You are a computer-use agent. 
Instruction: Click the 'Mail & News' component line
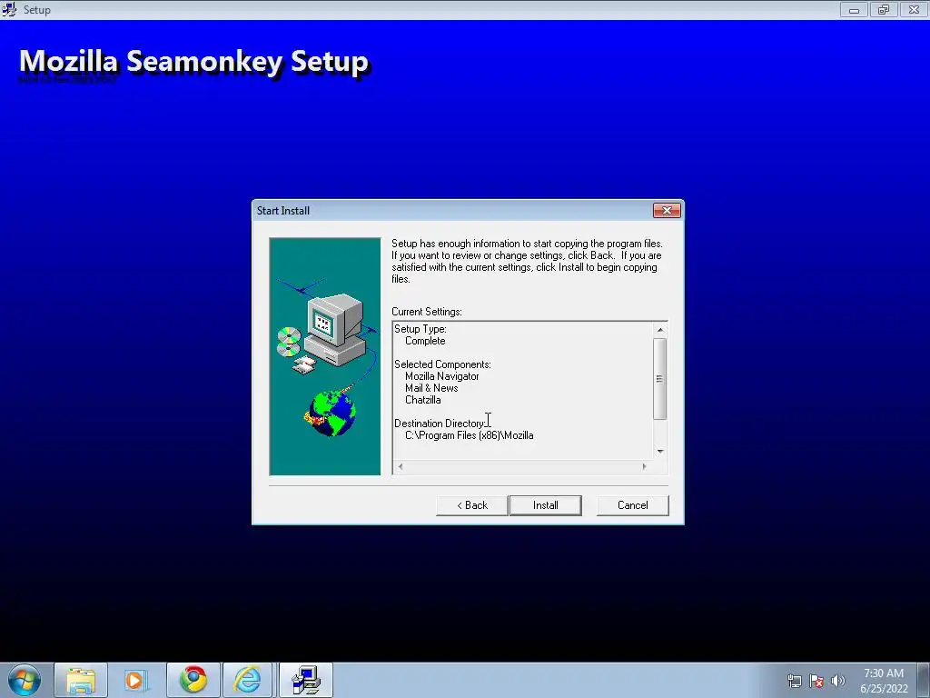(x=431, y=388)
